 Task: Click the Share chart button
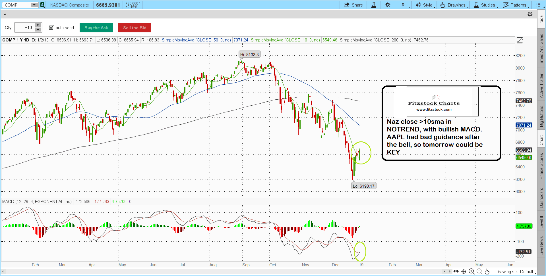click(x=353, y=5)
